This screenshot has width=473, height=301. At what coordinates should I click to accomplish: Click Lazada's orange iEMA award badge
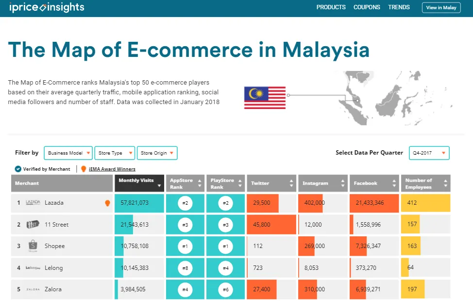[107, 203]
